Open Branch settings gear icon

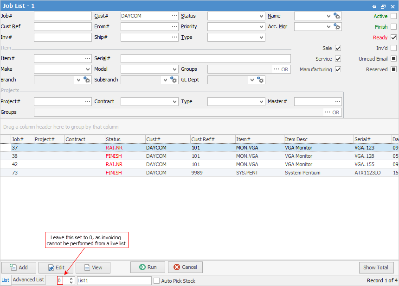click(87, 80)
